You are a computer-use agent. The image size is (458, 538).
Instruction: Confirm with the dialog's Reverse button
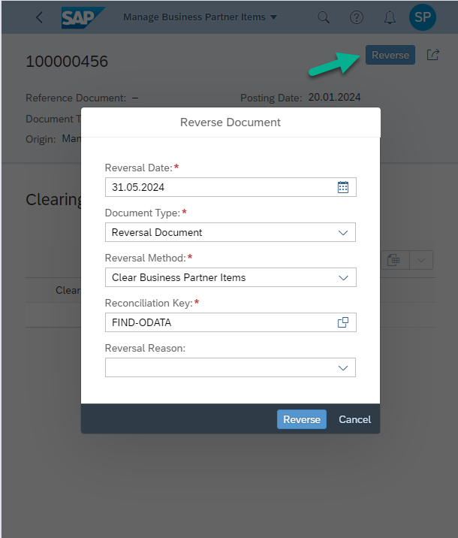[302, 419]
